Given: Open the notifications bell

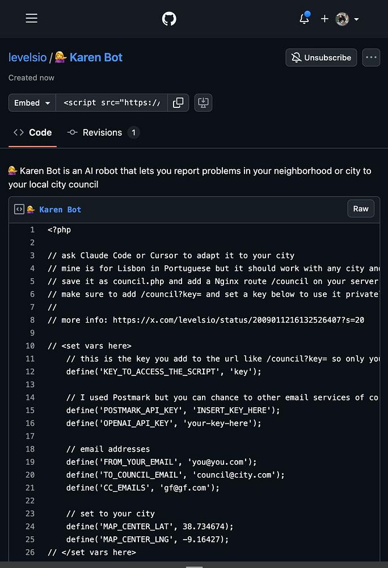Looking at the screenshot, I should [x=305, y=19].
